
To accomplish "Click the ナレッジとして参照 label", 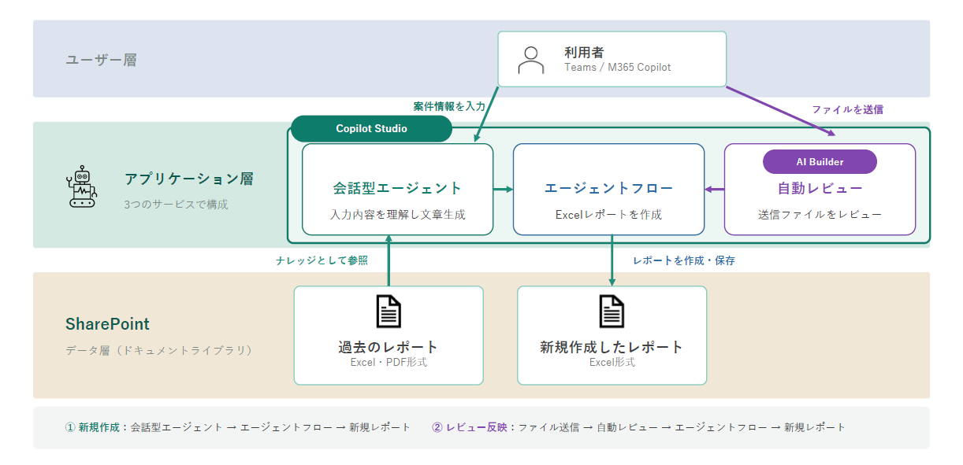I will (322, 260).
